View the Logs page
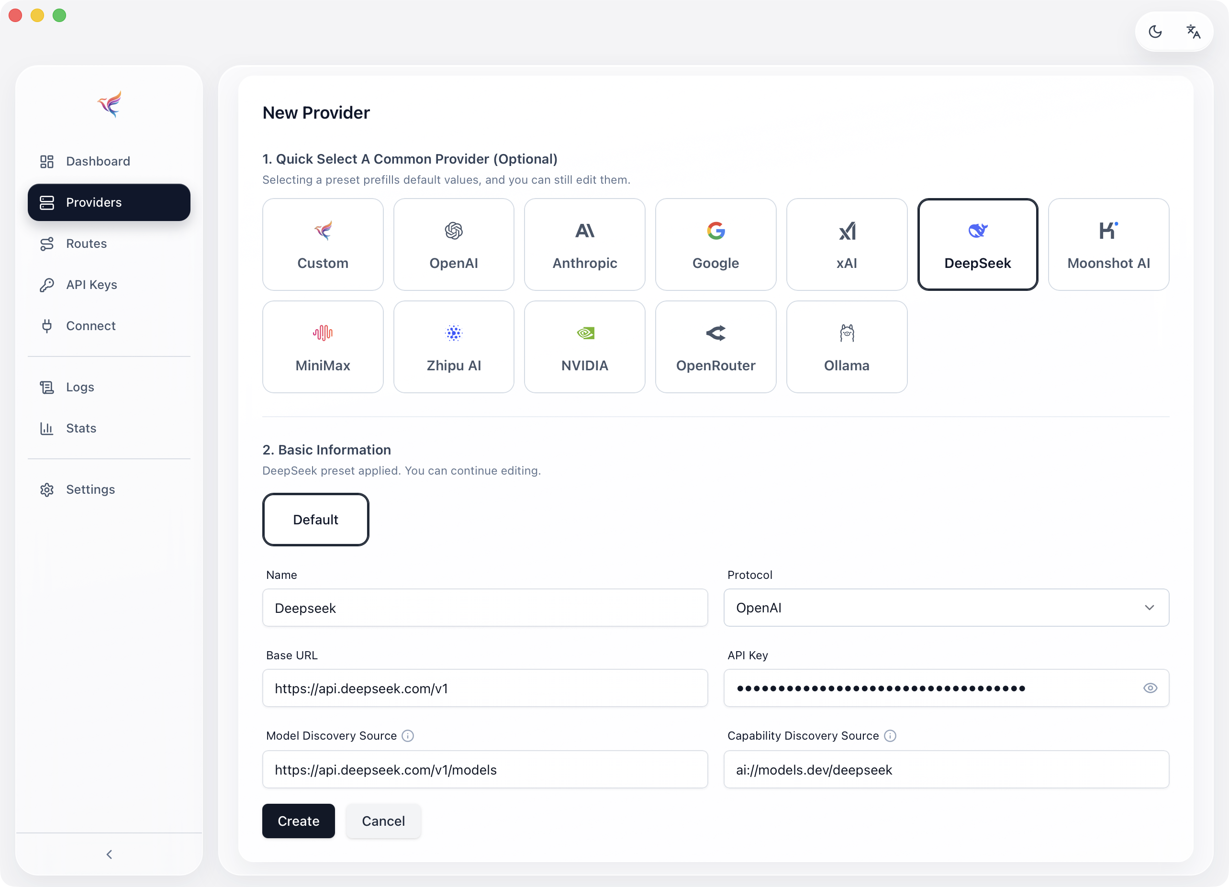Screen dimensions: 1229x887 (109, 387)
